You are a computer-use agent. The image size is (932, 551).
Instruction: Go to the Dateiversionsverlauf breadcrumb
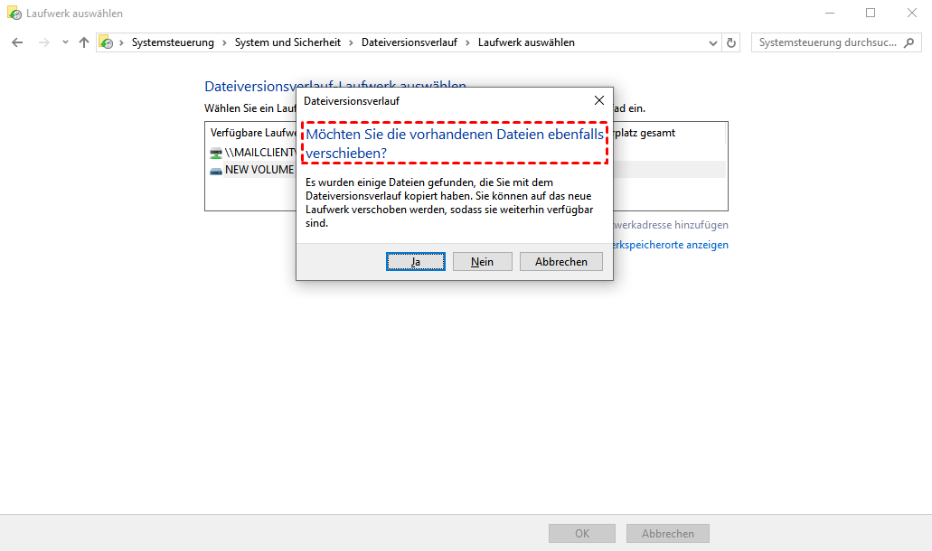point(409,42)
